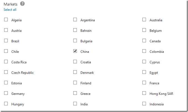The height and width of the screenshot is (112, 188).
Task: Select the Brazil market checkbox
Action: click(x=6, y=41)
